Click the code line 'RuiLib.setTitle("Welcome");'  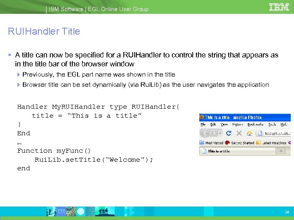[x=94, y=160]
